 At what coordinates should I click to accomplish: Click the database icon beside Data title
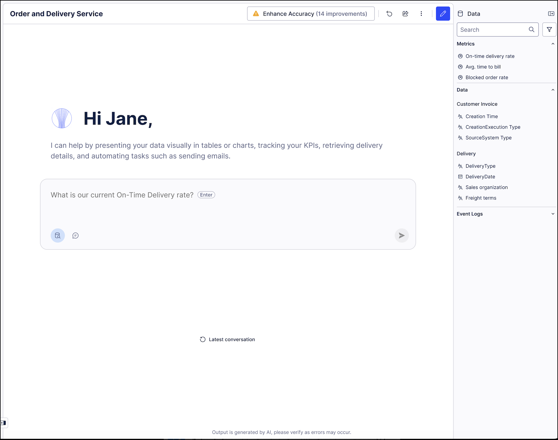460,14
